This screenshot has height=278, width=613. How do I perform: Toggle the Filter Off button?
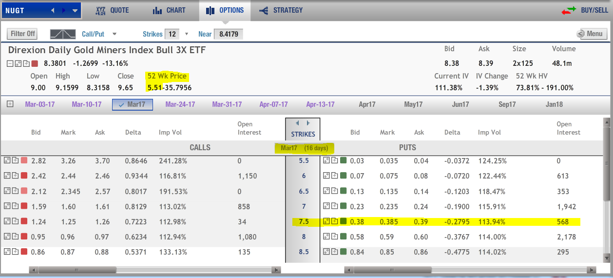click(x=23, y=34)
